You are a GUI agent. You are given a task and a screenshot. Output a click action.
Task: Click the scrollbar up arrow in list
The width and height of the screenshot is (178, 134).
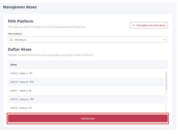click(166, 70)
